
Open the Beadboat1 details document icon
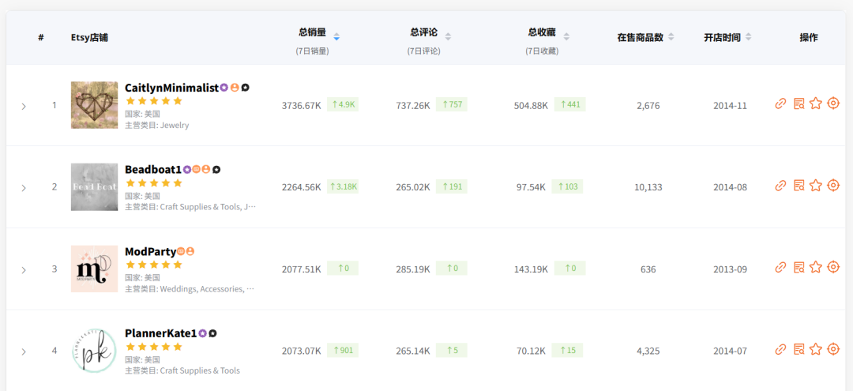[x=799, y=186]
